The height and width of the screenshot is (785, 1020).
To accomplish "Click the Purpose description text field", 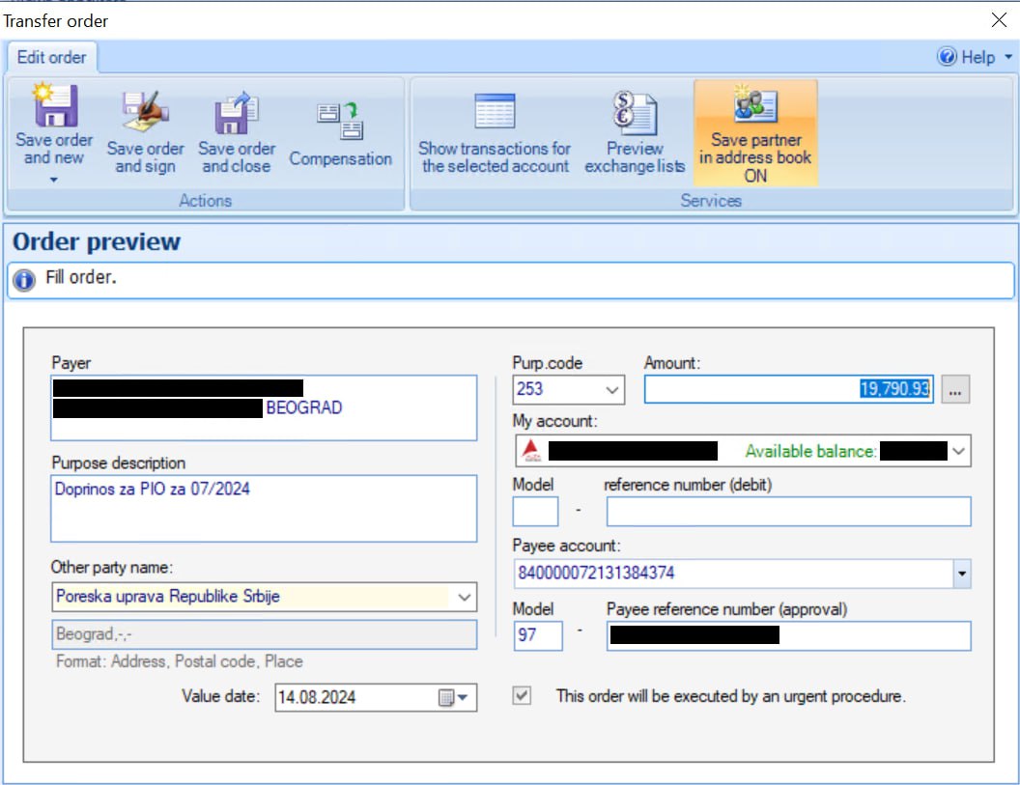I will [264, 508].
